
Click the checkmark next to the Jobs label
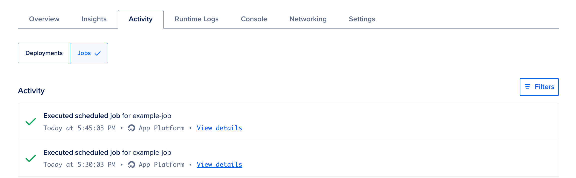[98, 53]
